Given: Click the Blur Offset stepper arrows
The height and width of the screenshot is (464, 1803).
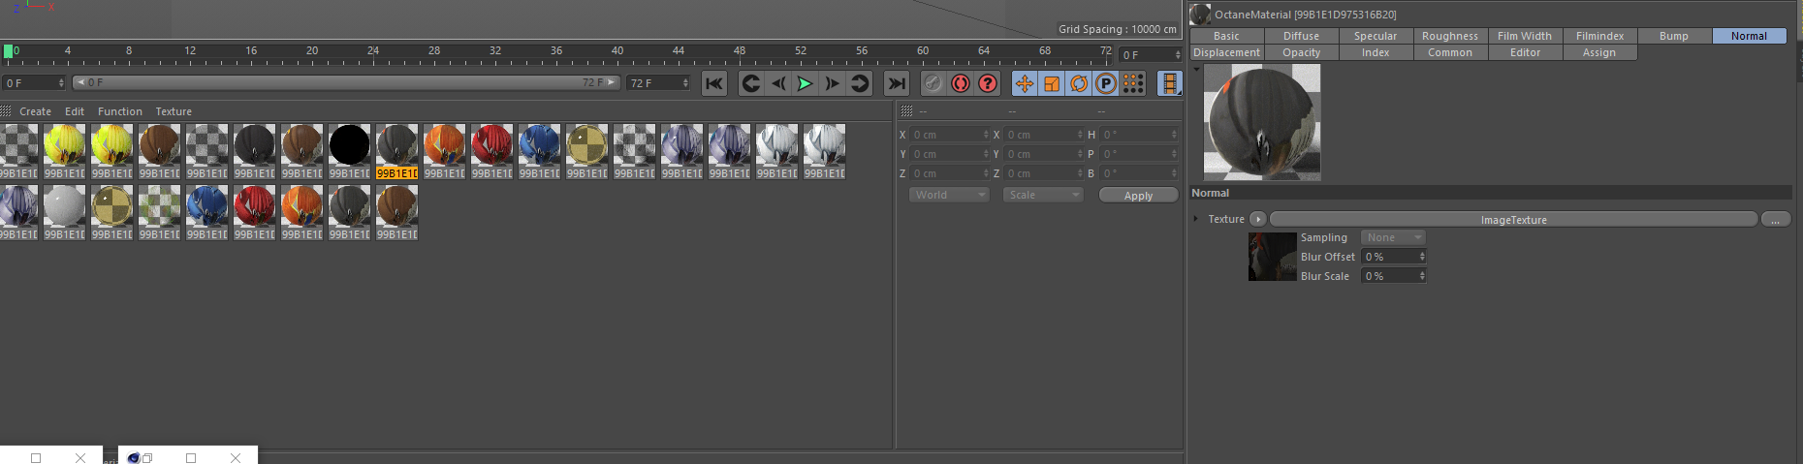Looking at the screenshot, I should coord(1422,257).
